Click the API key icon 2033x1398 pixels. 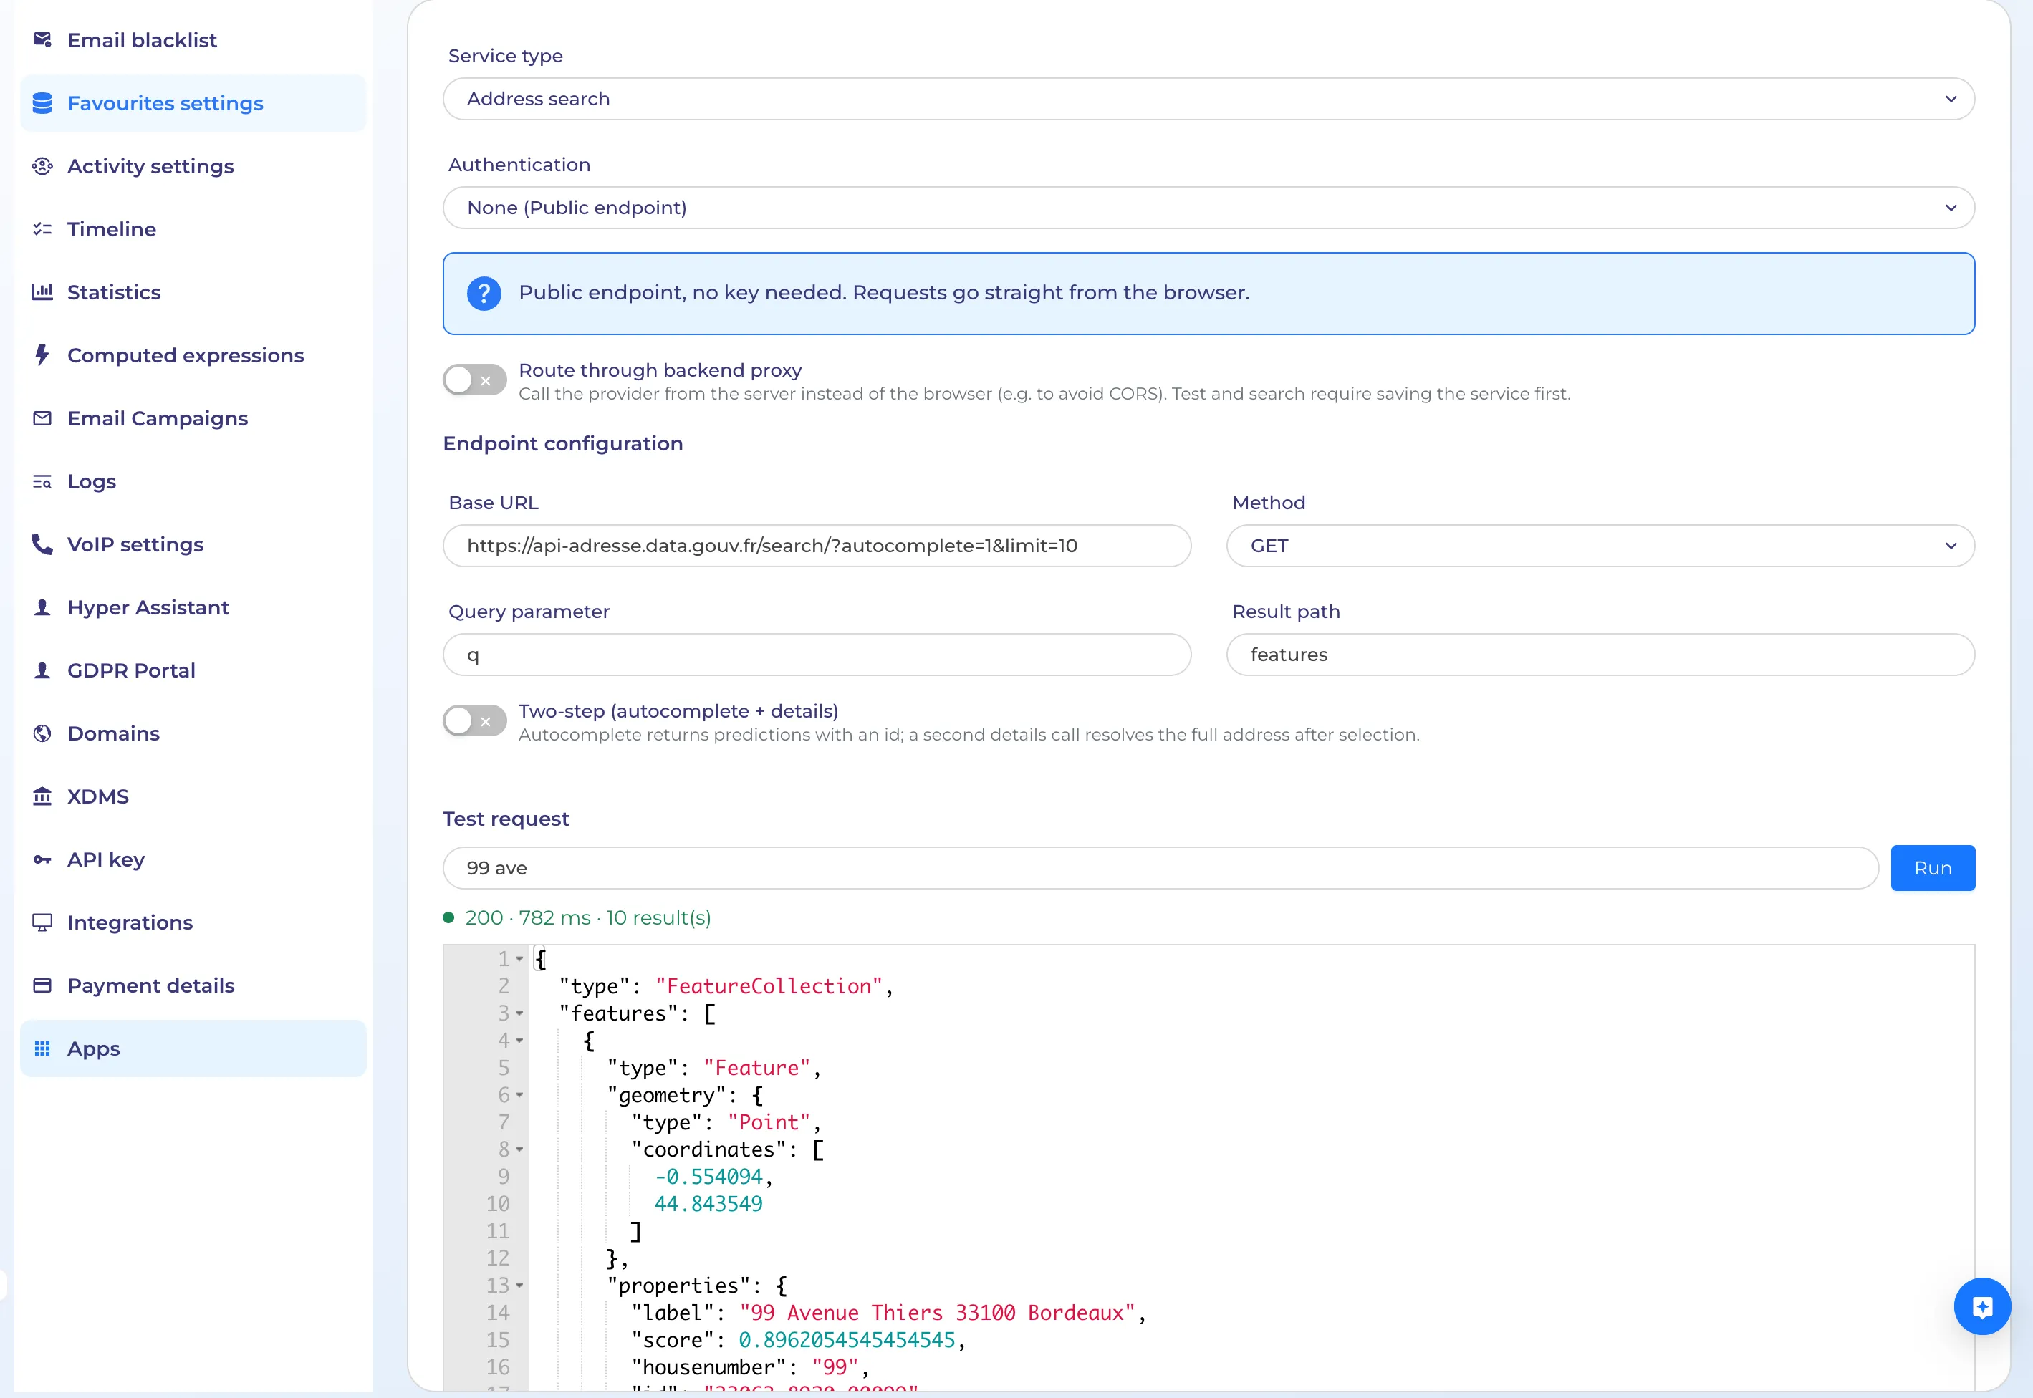click(42, 859)
